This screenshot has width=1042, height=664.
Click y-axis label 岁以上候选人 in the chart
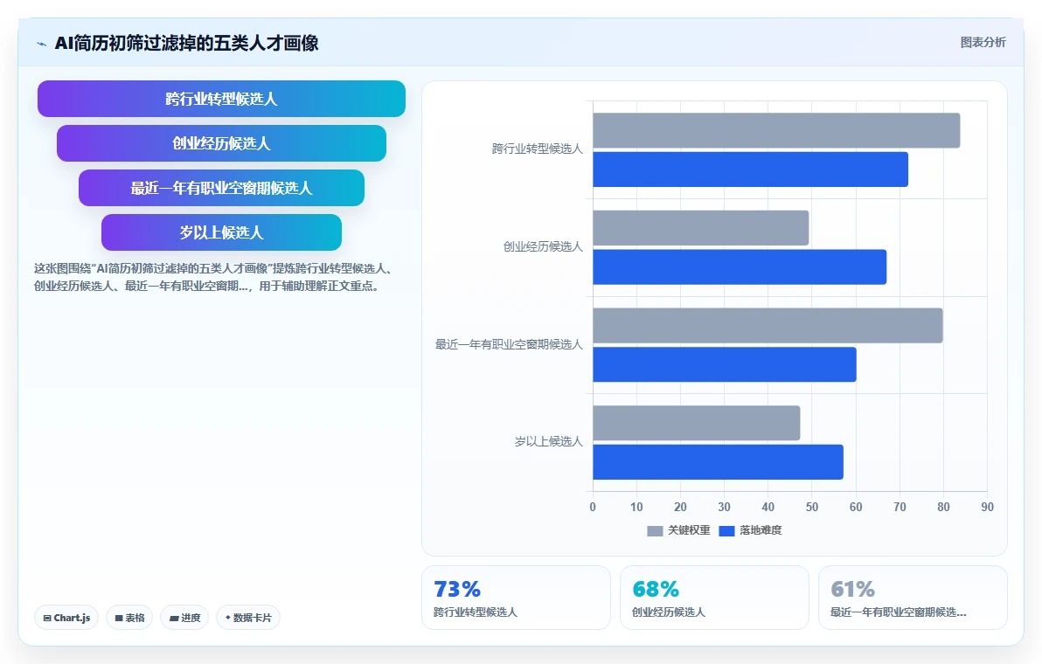(548, 441)
